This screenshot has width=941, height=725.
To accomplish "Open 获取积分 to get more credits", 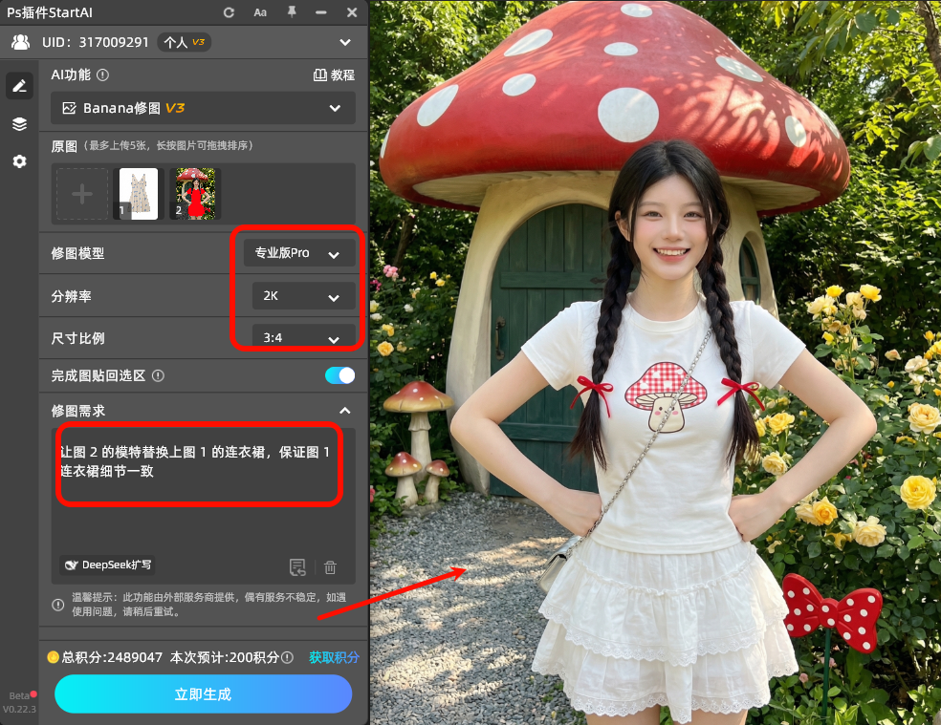I will [334, 657].
